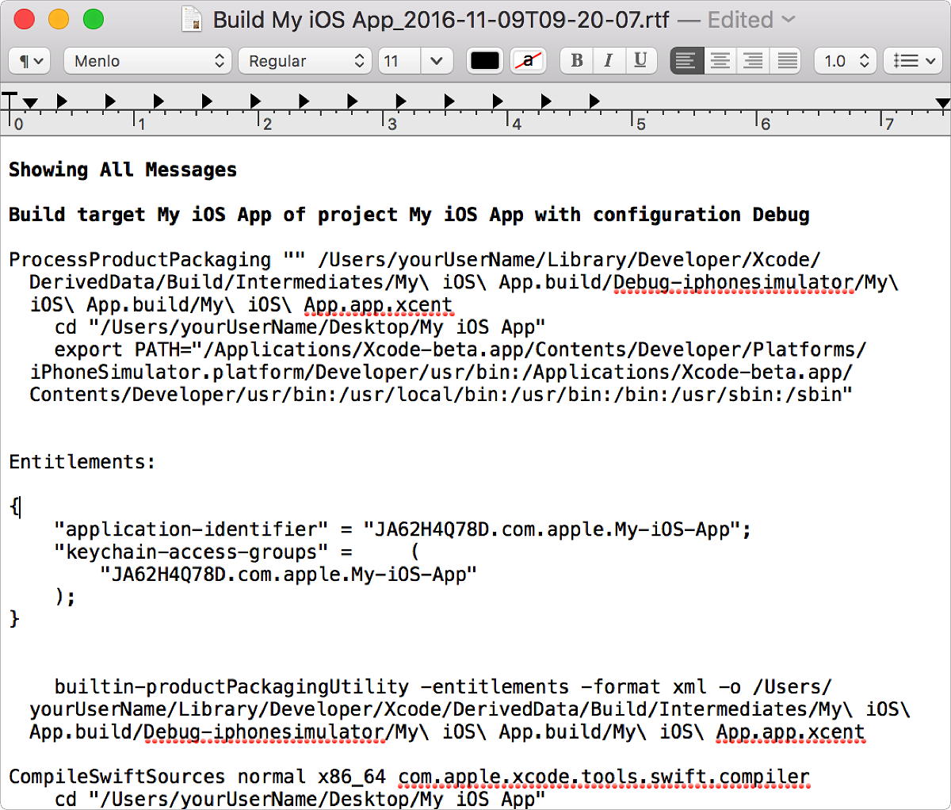The width and height of the screenshot is (951, 810).
Task: Click the tab stop just before ruler mark 2
Action: [x=255, y=101]
